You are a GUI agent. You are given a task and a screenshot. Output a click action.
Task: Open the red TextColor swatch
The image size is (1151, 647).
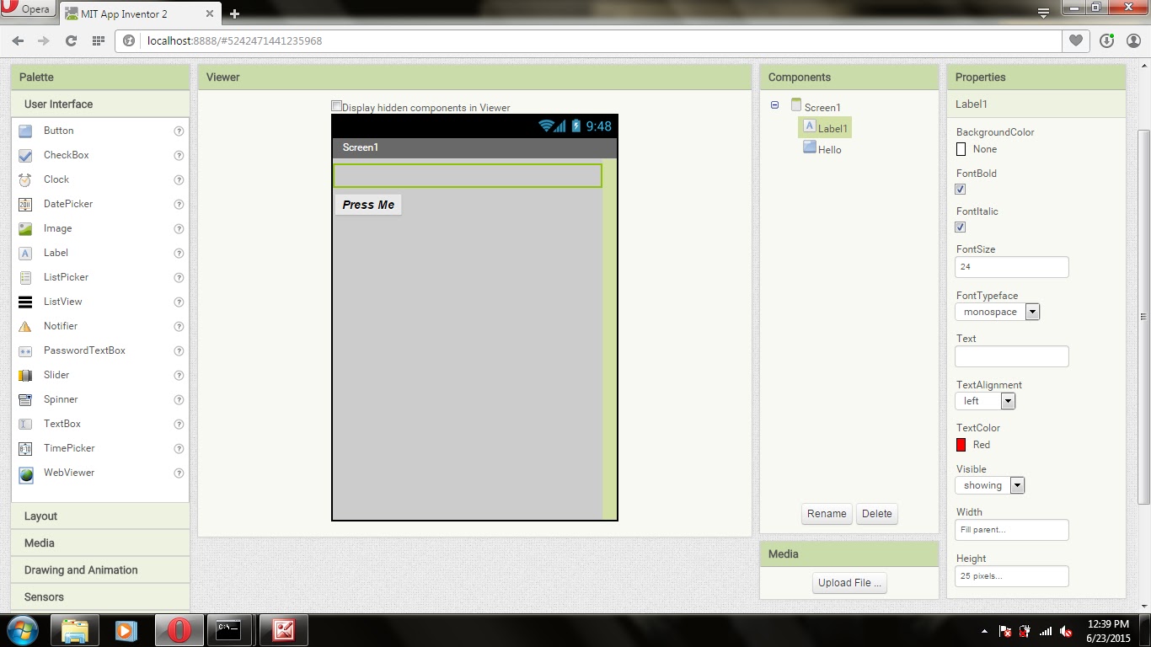point(960,444)
